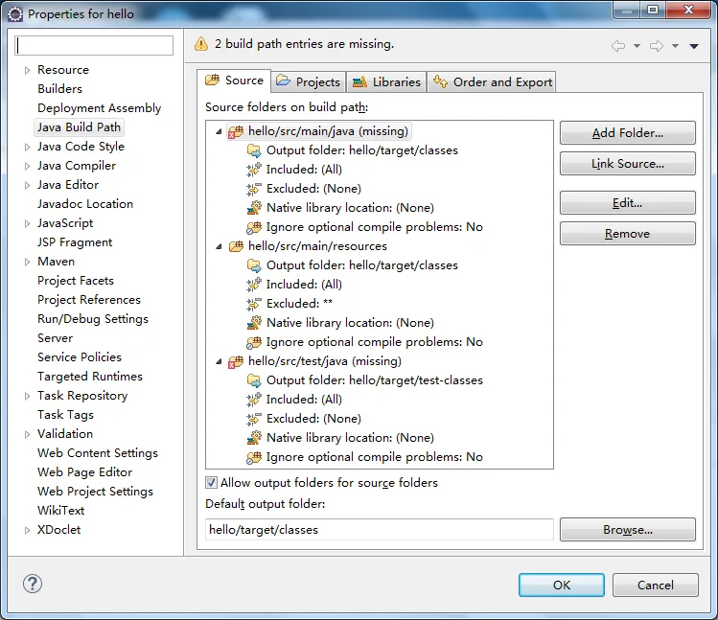Click Excluded ** filter icon under resources
718x620 pixels.
click(254, 304)
